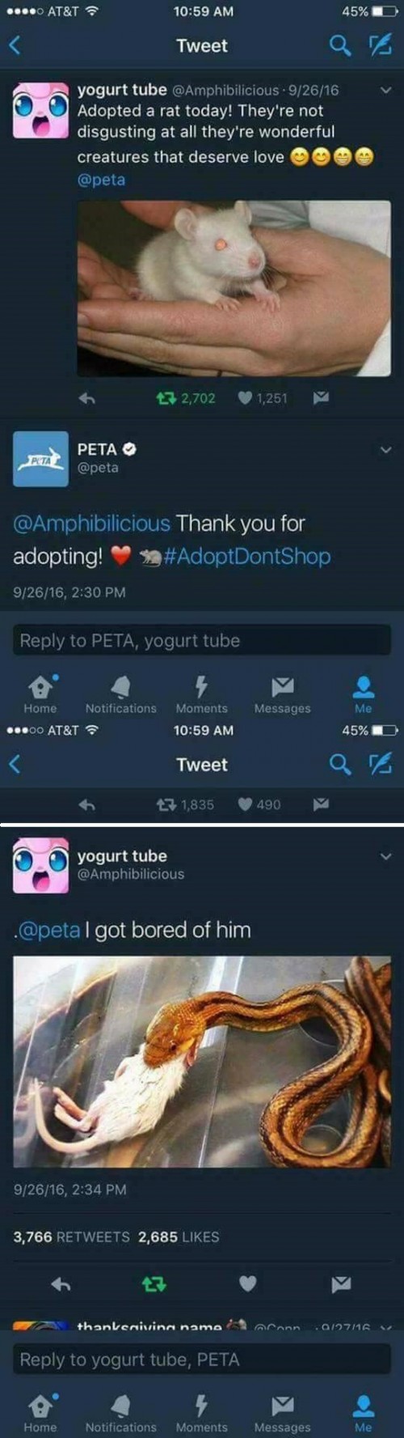The image size is (404, 1438).
Task: Tap the 'Reply to yogurt tube, PETA' field
Action: (202, 1360)
